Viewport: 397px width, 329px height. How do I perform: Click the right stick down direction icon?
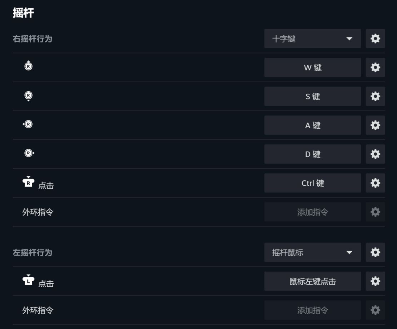(x=28, y=96)
